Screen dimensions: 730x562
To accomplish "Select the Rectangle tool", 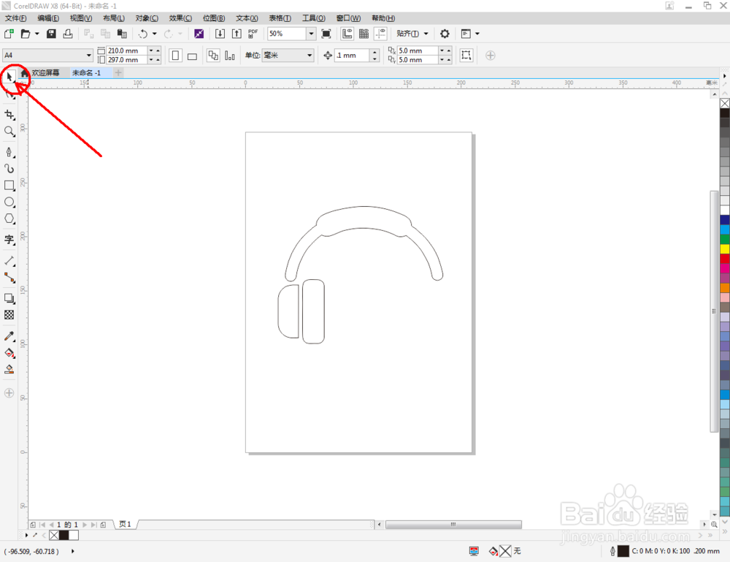I will [9, 186].
